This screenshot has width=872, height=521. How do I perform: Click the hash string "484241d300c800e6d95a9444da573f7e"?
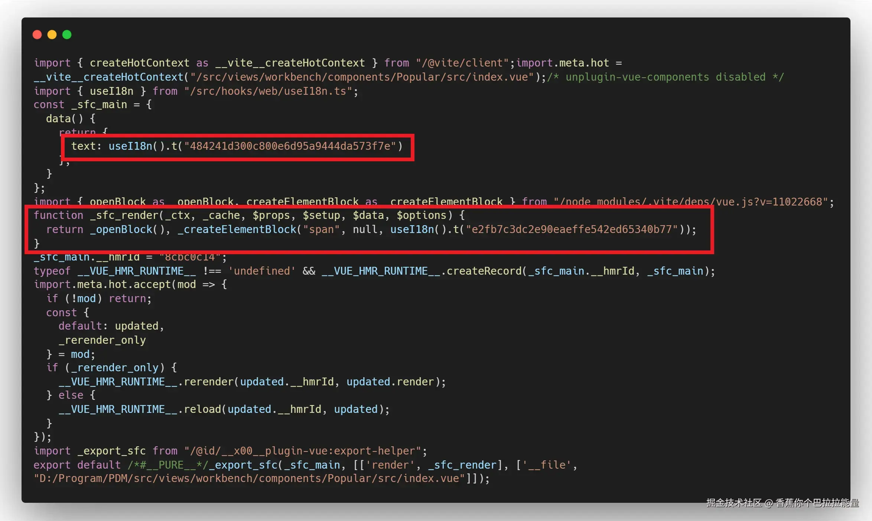coord(290,146)
